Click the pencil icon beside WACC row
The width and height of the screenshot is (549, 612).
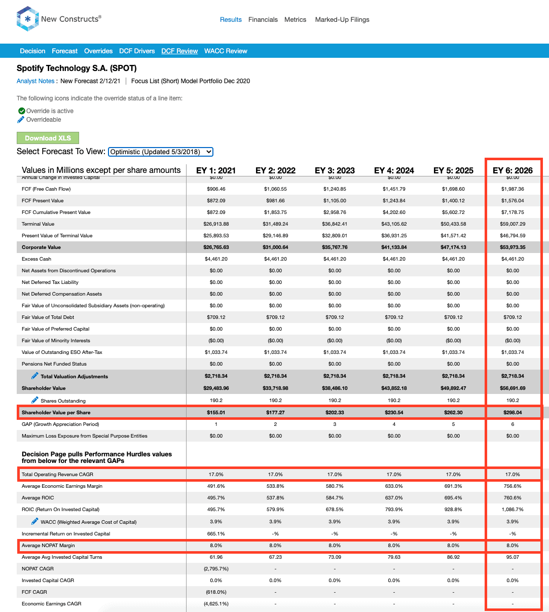[34, 521]
